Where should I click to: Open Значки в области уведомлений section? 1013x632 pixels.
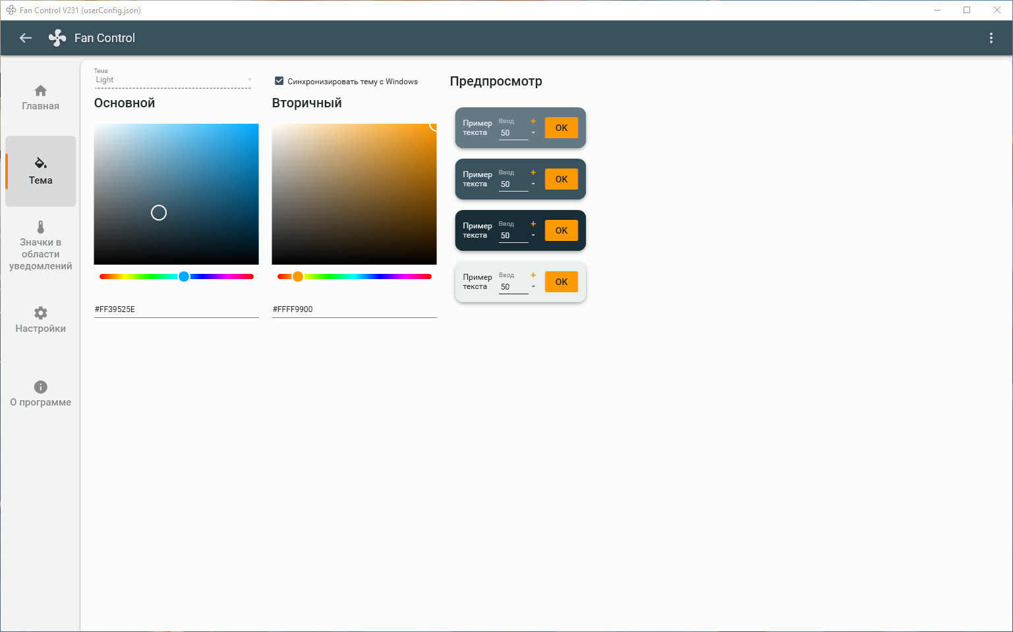click(x=40, y=246)
